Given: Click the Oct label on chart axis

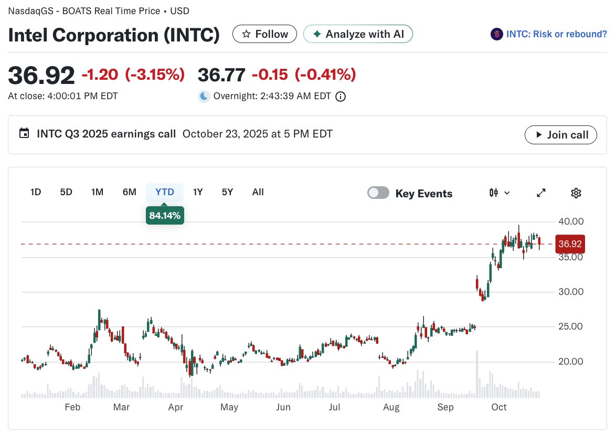Looking at the screenshot, I should [x=499, y=407].
